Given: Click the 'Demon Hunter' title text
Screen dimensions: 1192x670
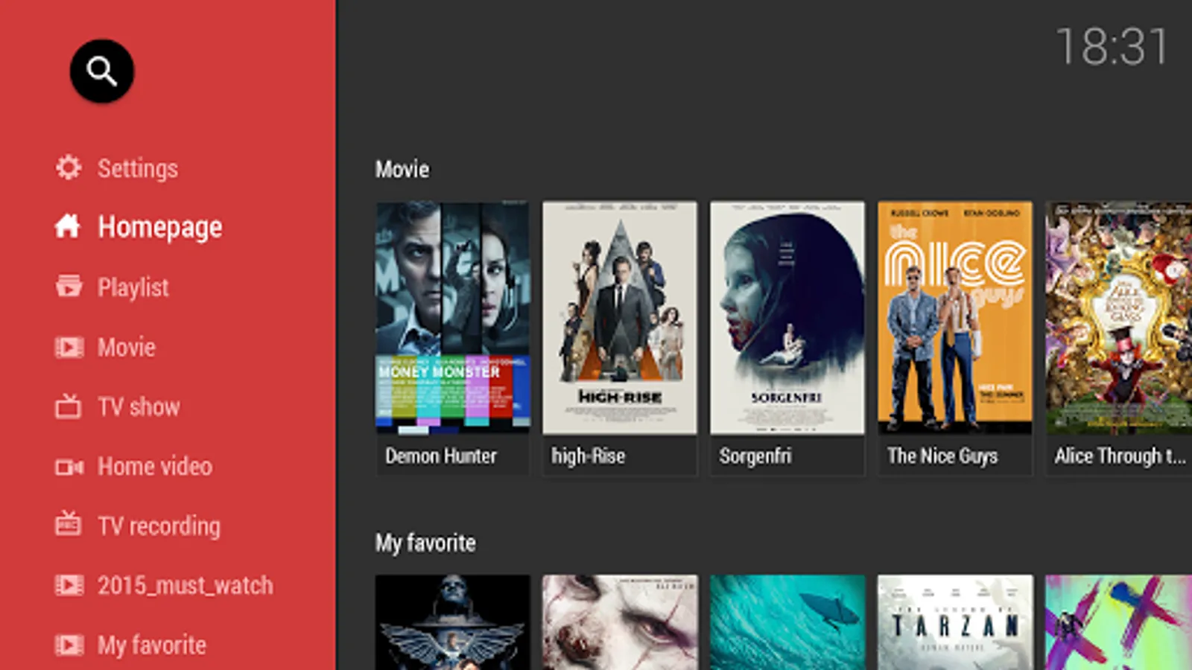Looking at the screenshot, I should [441, 456].
